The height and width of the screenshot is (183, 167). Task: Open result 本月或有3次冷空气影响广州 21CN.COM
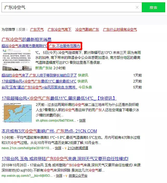pyautogui.click(x=49, y=131)
